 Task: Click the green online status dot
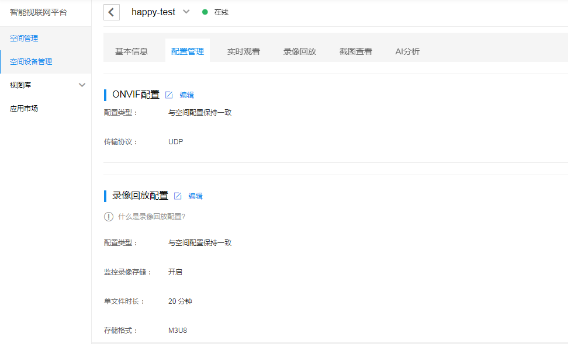pos(205,12)
